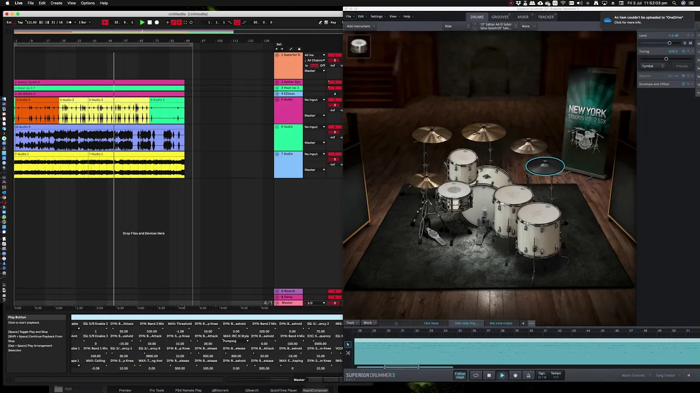Image resolution: width=700 pixels, height=393 pixels.
Task: Click the MIDI arrangement overdub plus icon
Action: pos(167,22)
